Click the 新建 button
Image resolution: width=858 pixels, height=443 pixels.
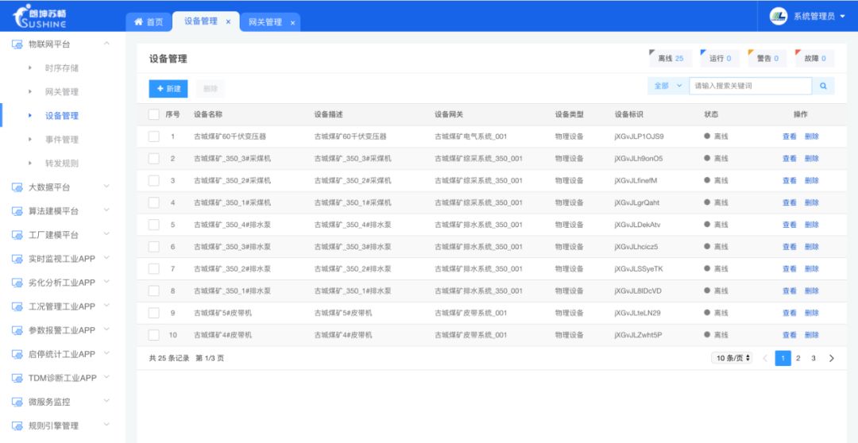(x=168, y=89)
